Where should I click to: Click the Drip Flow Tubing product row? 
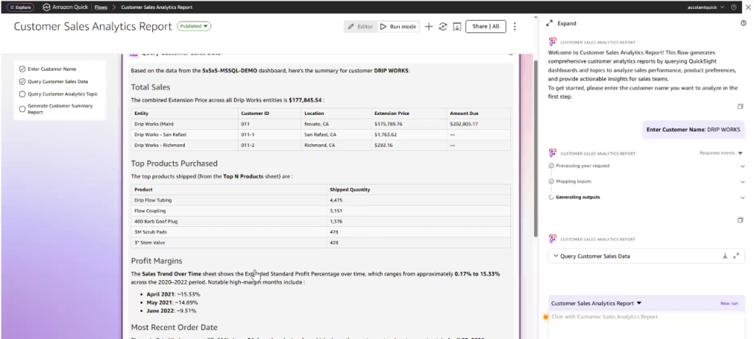click(x=321, y=200)
